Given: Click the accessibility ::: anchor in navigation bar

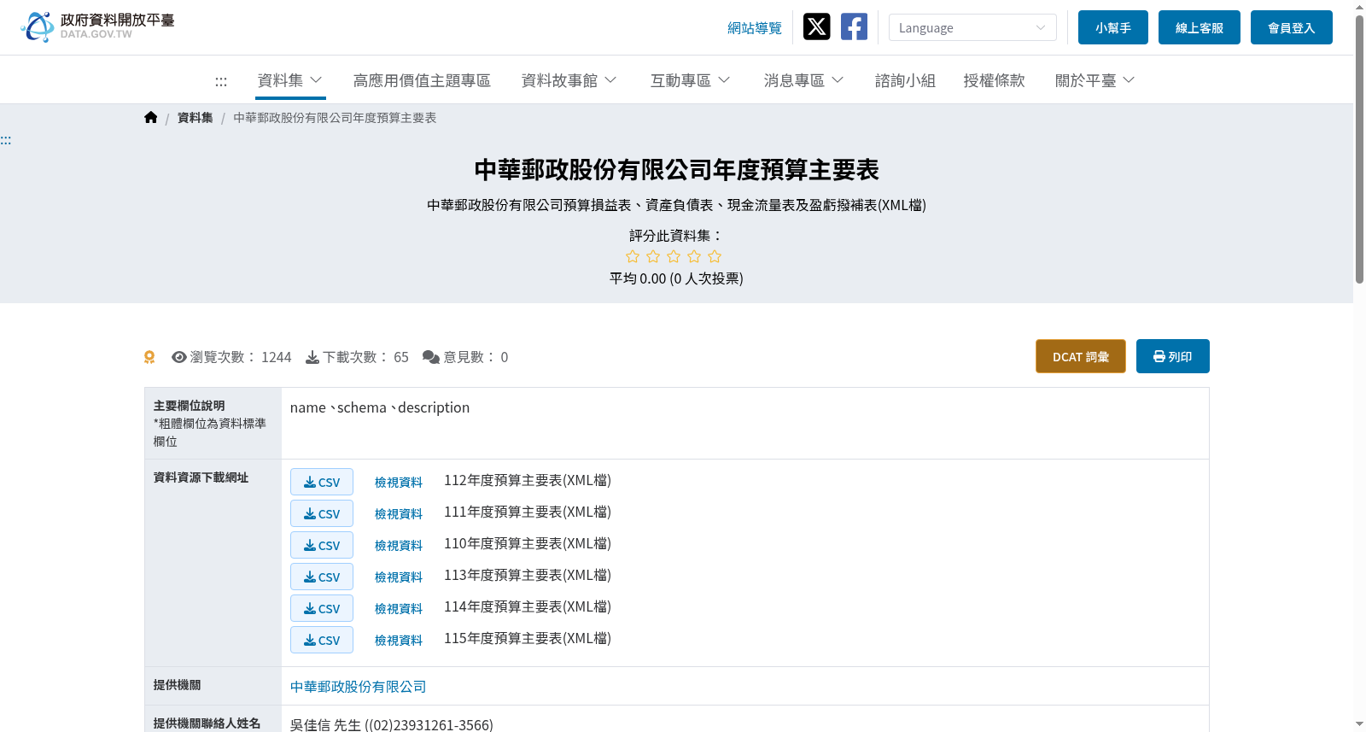Looking at the screenshot, I should click(x=221, y=81).
